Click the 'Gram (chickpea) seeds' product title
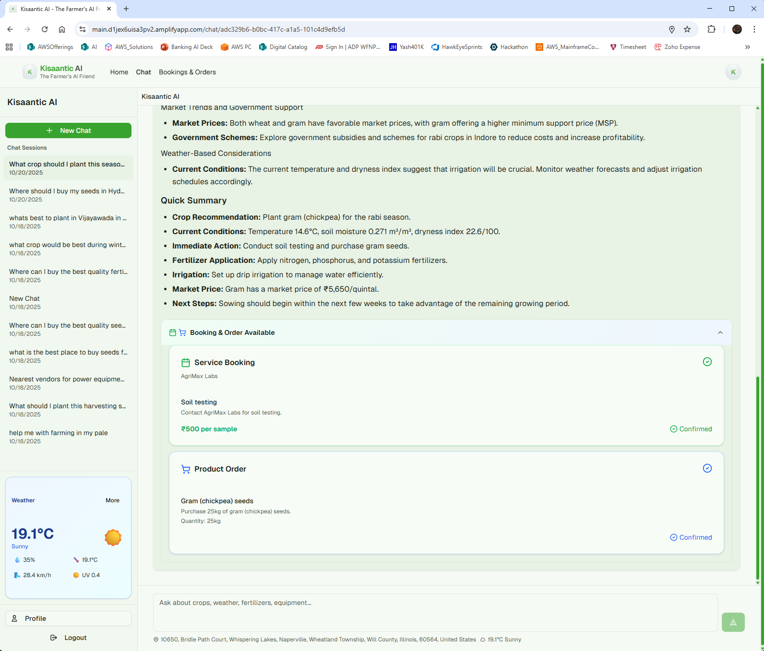764x651 pixels. coord(217,501)
